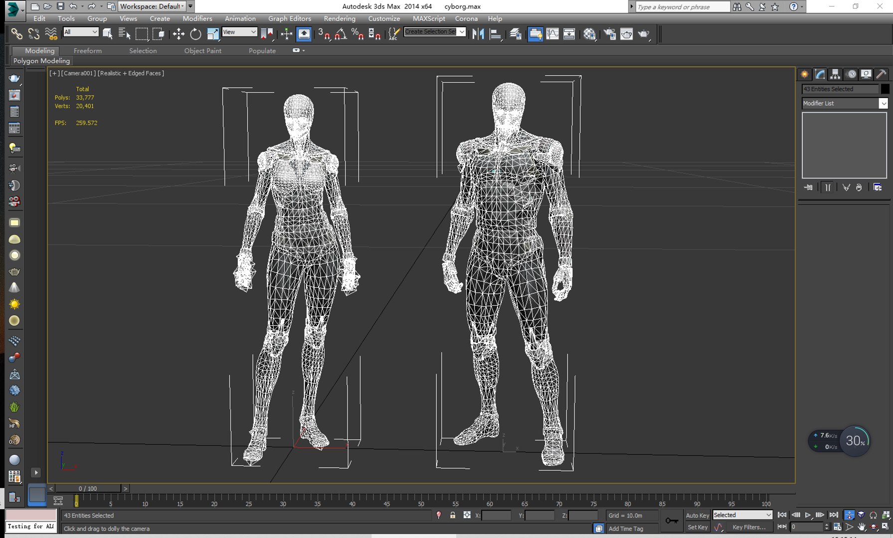Click the Render Production teapot icon
Screen dimensions: 893x538
[644, 34]
